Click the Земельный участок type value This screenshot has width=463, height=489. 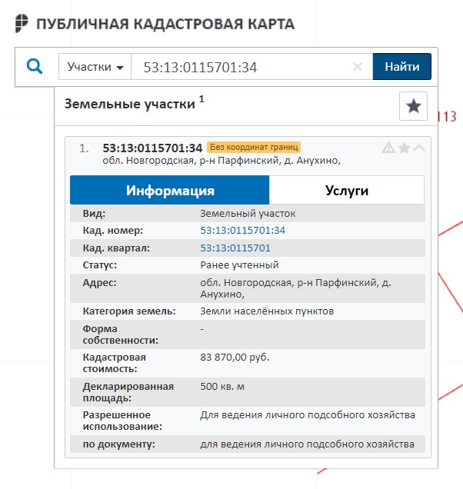pos(248,214)
